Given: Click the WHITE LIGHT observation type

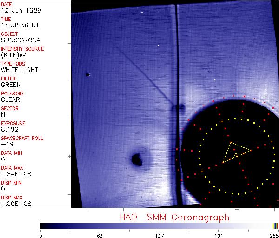Looking at the screenshot, I should tap(20, 70).
